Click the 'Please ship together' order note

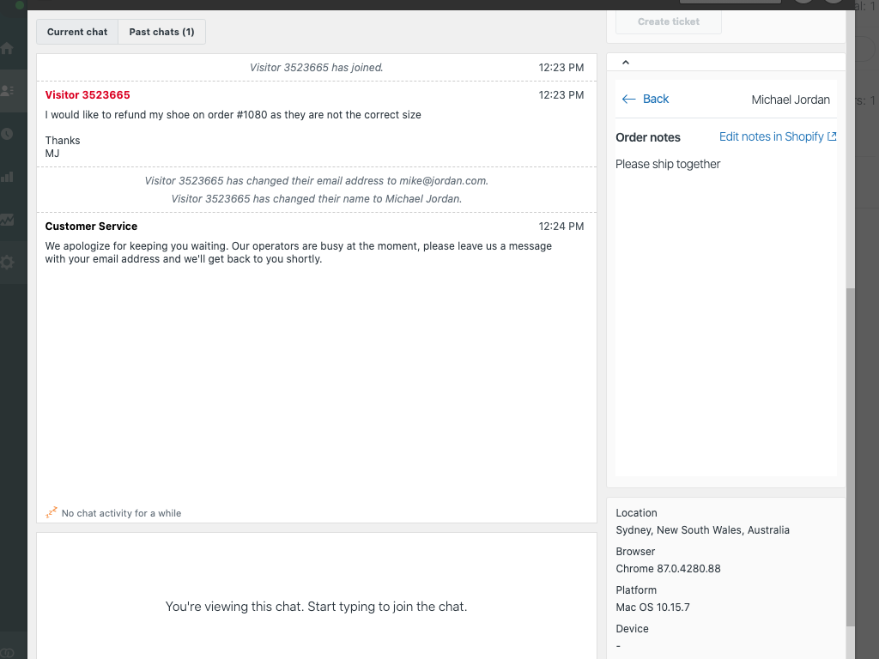[668, 164]
